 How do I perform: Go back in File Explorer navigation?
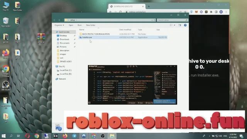tap(54, 20)
